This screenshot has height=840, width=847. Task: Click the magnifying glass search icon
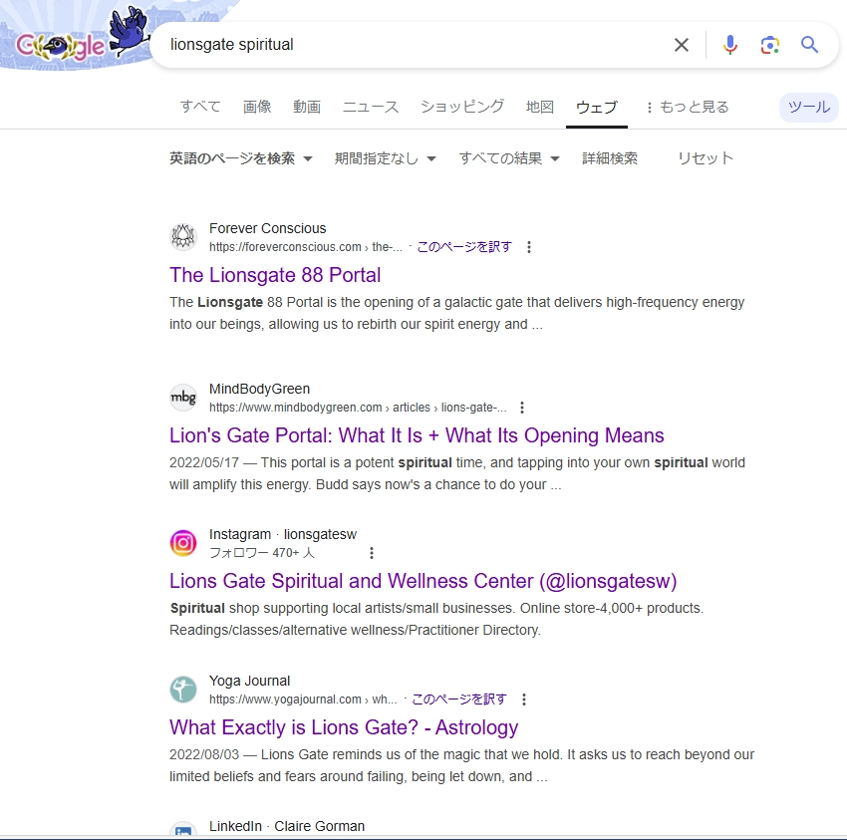click(x=809, y=44)
